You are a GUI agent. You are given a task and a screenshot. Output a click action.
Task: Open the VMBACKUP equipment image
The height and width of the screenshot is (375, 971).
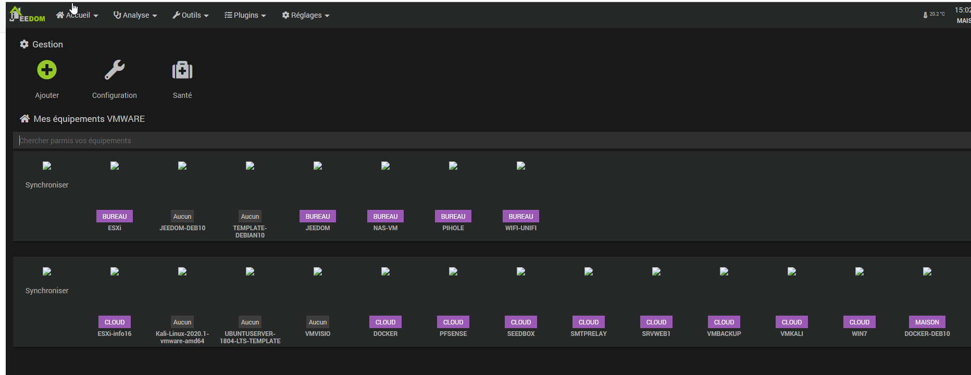pos(724,272)
